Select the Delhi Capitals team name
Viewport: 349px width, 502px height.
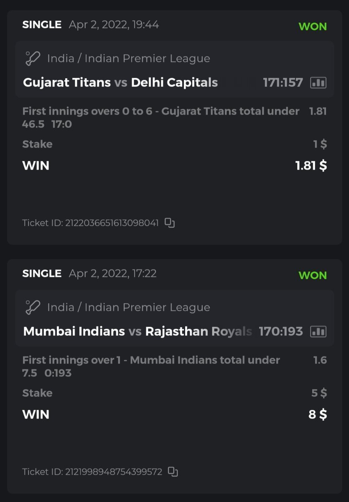(x=174, y=82)
